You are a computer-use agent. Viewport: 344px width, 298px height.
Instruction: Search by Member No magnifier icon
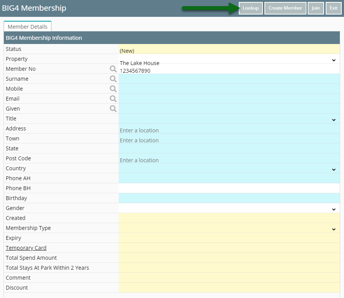[x=113, y=69]
